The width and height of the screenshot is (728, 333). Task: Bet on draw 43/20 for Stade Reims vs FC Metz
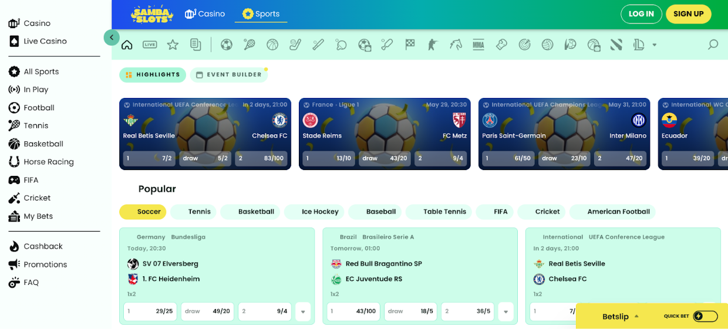385,158
